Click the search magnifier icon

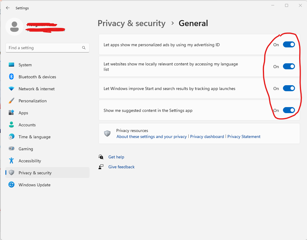(84, 48)
